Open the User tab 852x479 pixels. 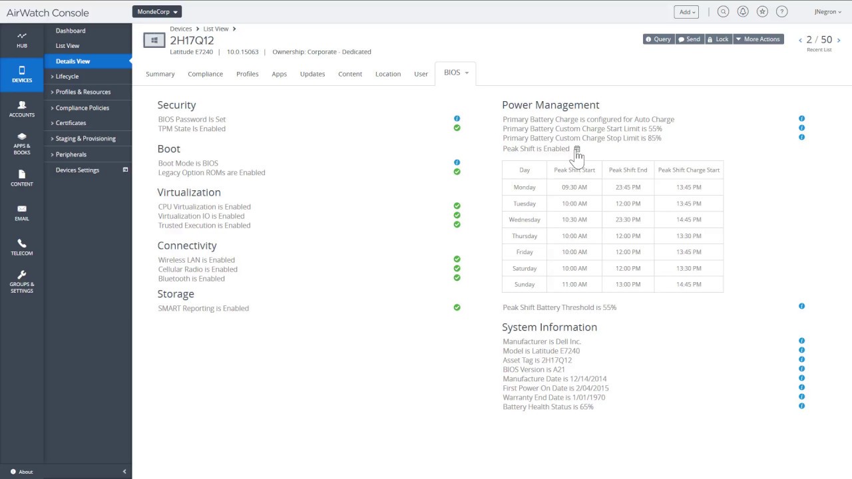[x=421, y=74]
